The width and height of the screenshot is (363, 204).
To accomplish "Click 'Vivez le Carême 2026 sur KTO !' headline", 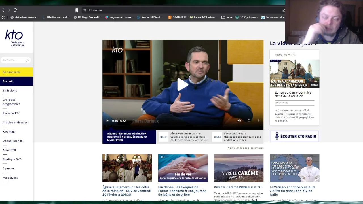I will pyautogui.click(x=238, y=187).
